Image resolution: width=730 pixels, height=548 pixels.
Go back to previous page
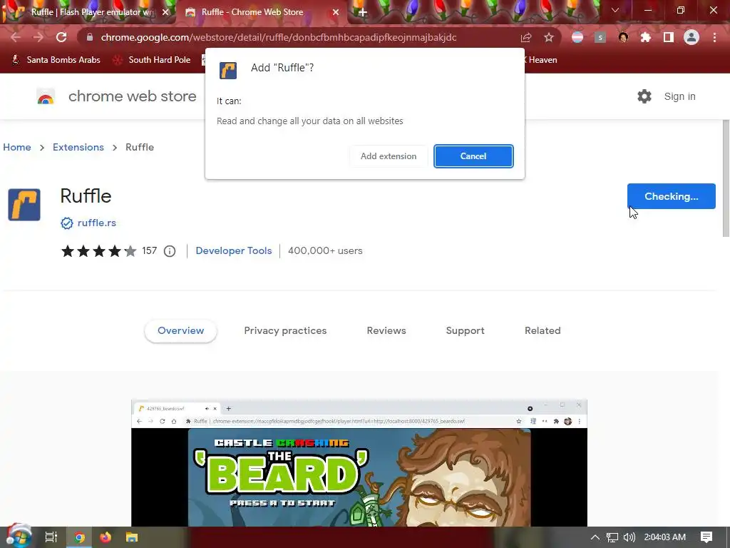click(x=16, y=37)
